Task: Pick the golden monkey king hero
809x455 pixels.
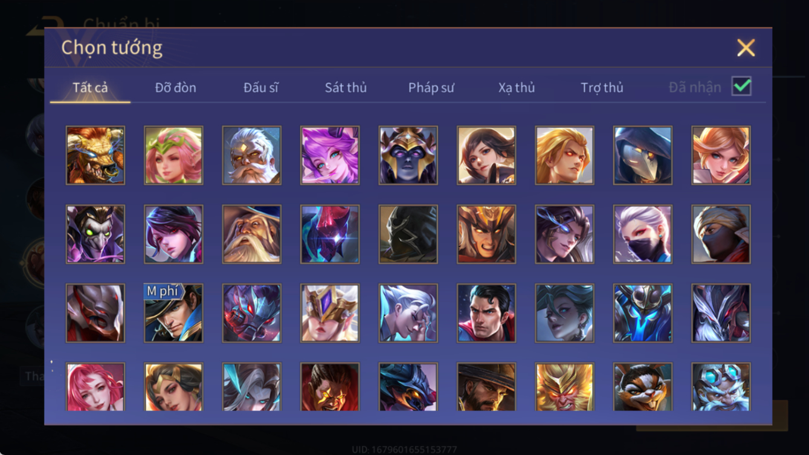Action: click(564, 387)
